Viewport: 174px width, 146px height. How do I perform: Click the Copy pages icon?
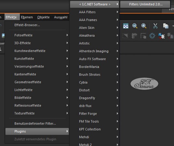pyautogui.click(x=166, y=26)
